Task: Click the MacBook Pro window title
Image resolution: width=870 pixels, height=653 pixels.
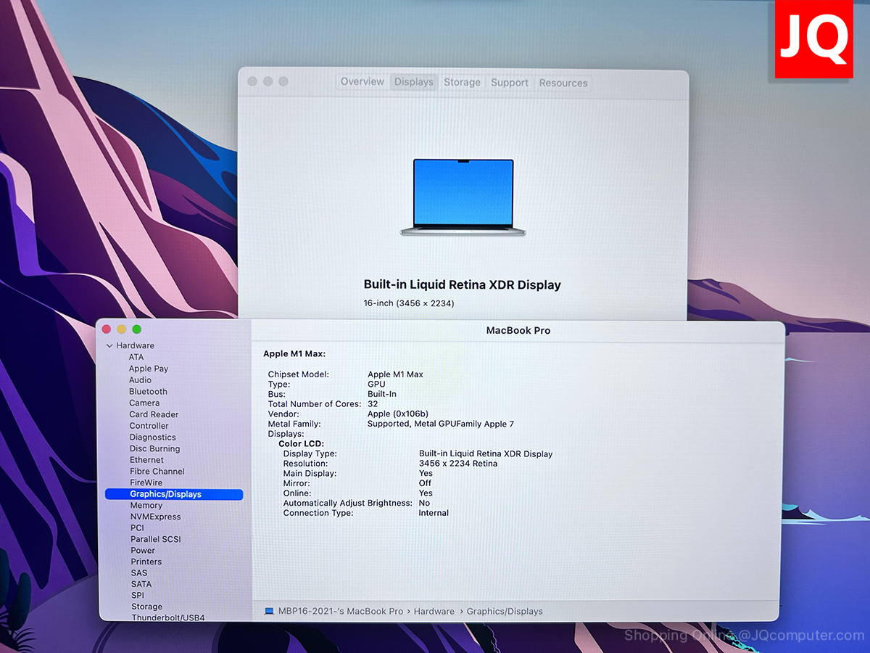Action: pyautogui.click(x=518, y=331)
